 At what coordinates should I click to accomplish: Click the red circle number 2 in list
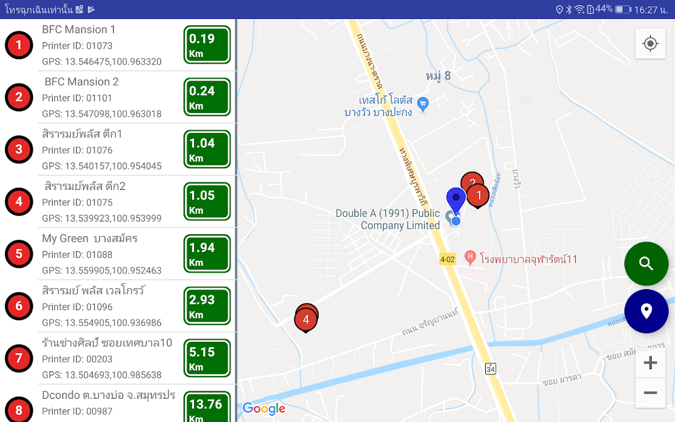[19, 97]
